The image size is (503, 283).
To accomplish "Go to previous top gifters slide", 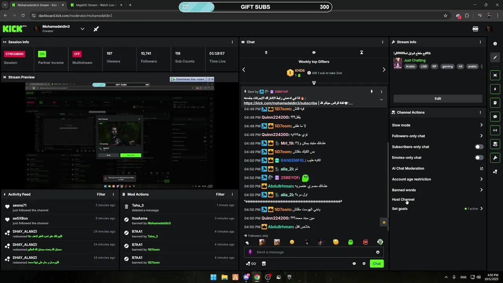I will tap(244, 70).
